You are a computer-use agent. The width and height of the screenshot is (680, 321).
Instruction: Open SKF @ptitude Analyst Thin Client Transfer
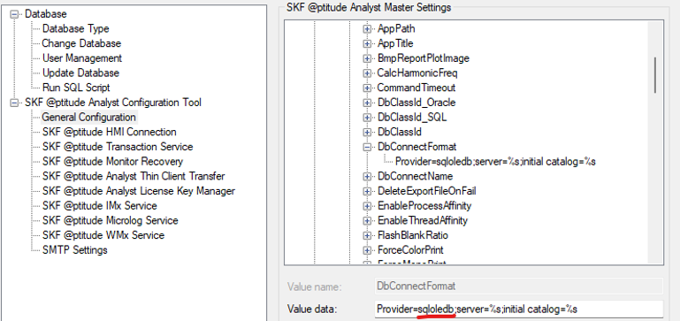pos(134,176)
